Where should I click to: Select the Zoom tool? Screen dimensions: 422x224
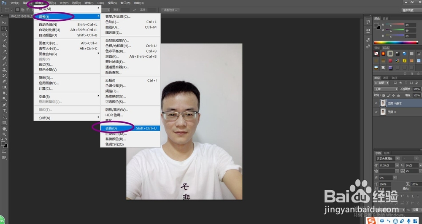point(4,135)
